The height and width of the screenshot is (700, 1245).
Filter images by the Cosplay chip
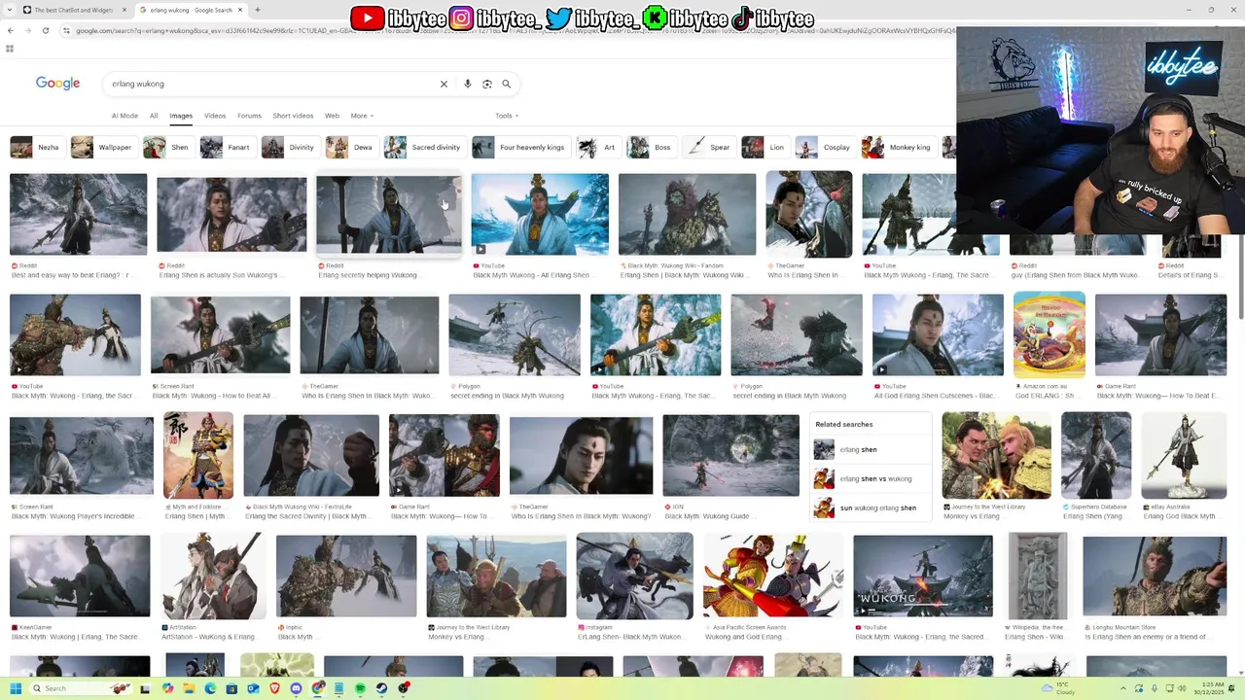tap(824, 147)
